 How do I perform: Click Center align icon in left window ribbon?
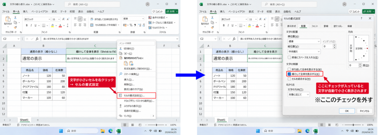click(x=80, y=25)
